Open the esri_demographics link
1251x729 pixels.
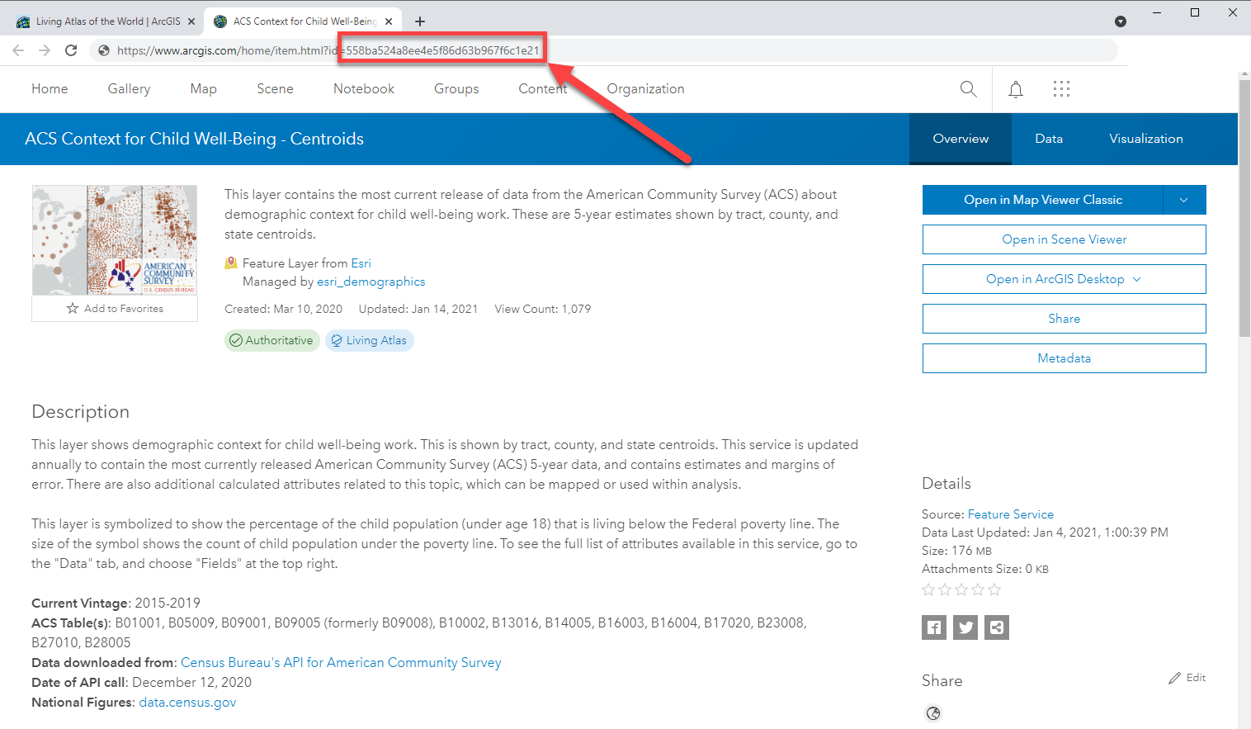pos(371,282)
